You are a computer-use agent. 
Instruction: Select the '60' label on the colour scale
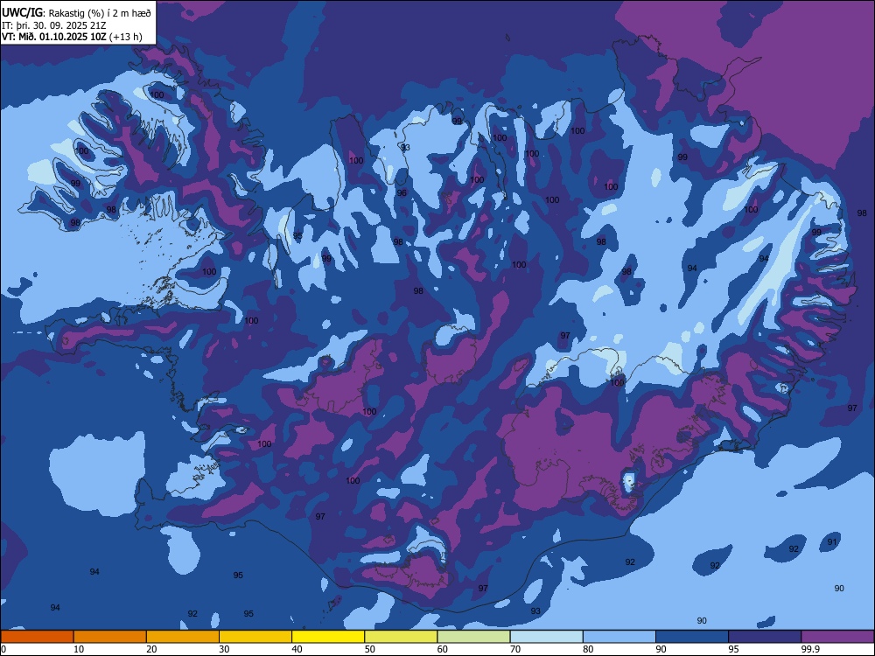(443, 649)
